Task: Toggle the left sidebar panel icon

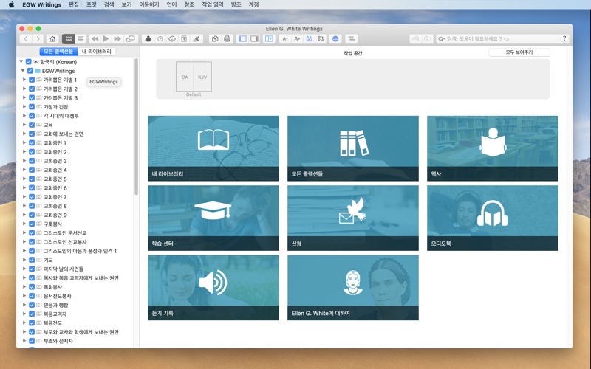Action: click(x=243, y=39)
